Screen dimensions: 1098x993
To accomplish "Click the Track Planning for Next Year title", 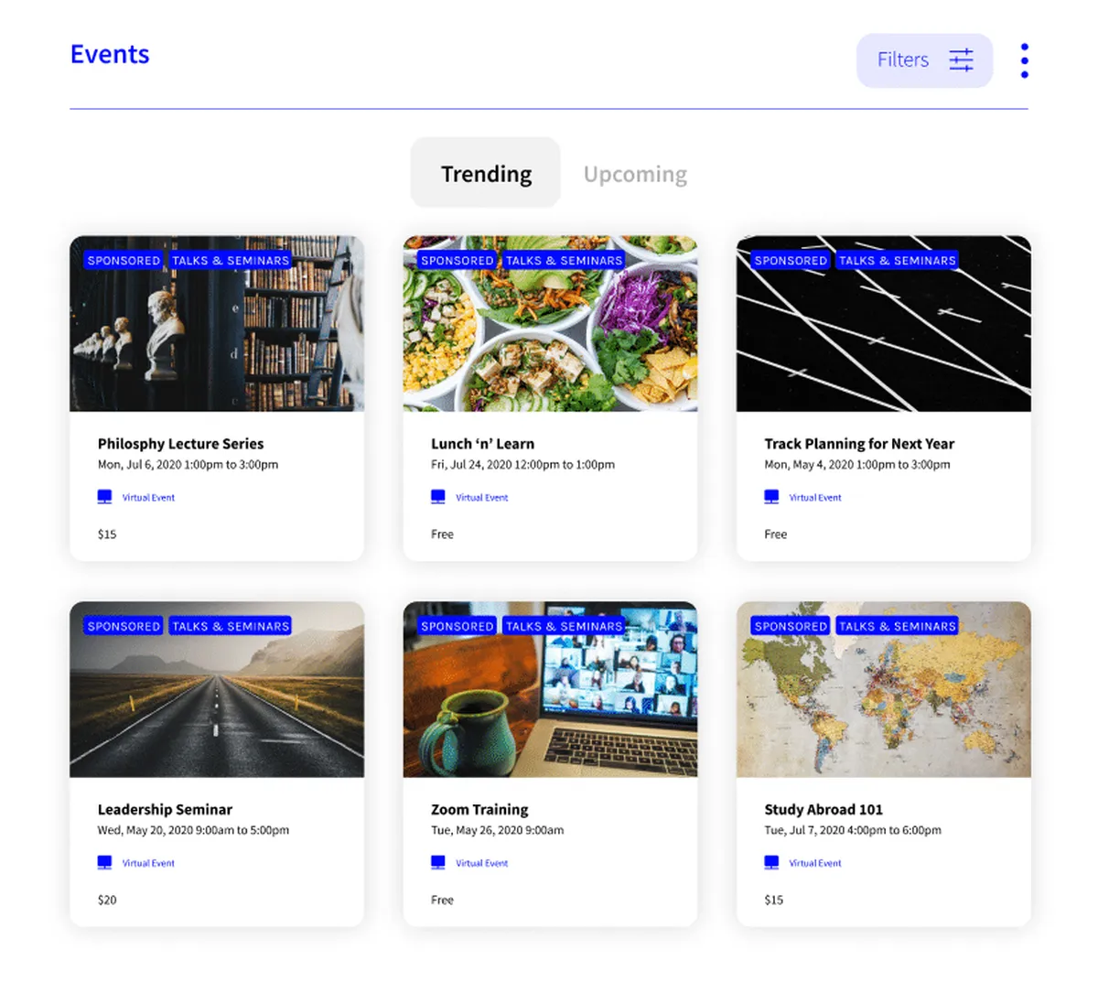I will point(859,444).
